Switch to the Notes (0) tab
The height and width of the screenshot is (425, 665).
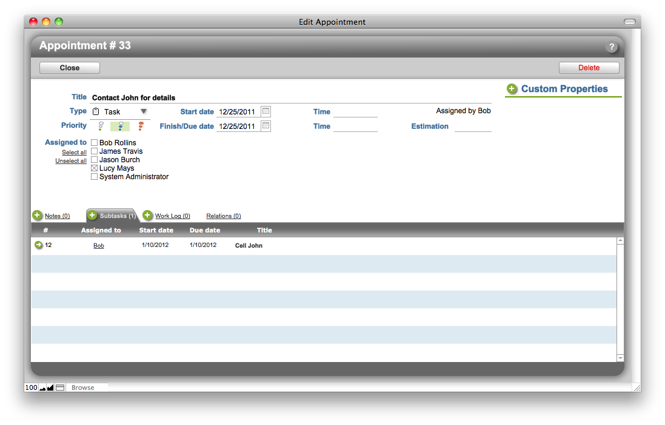pos(57,216)
